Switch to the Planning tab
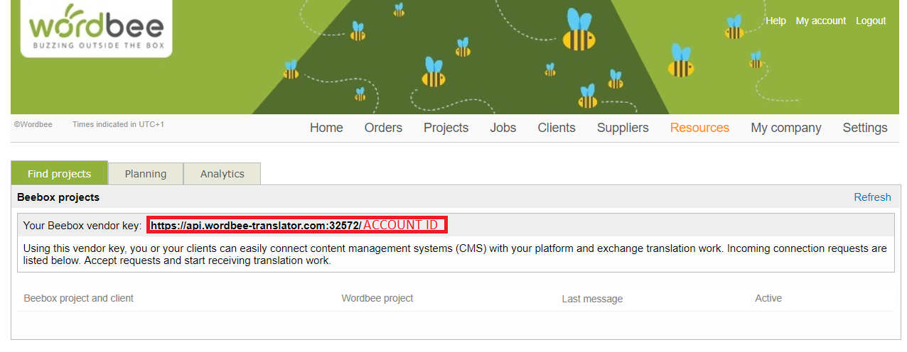The height and width of the screenshot is (352, 907). pos(145,174)
